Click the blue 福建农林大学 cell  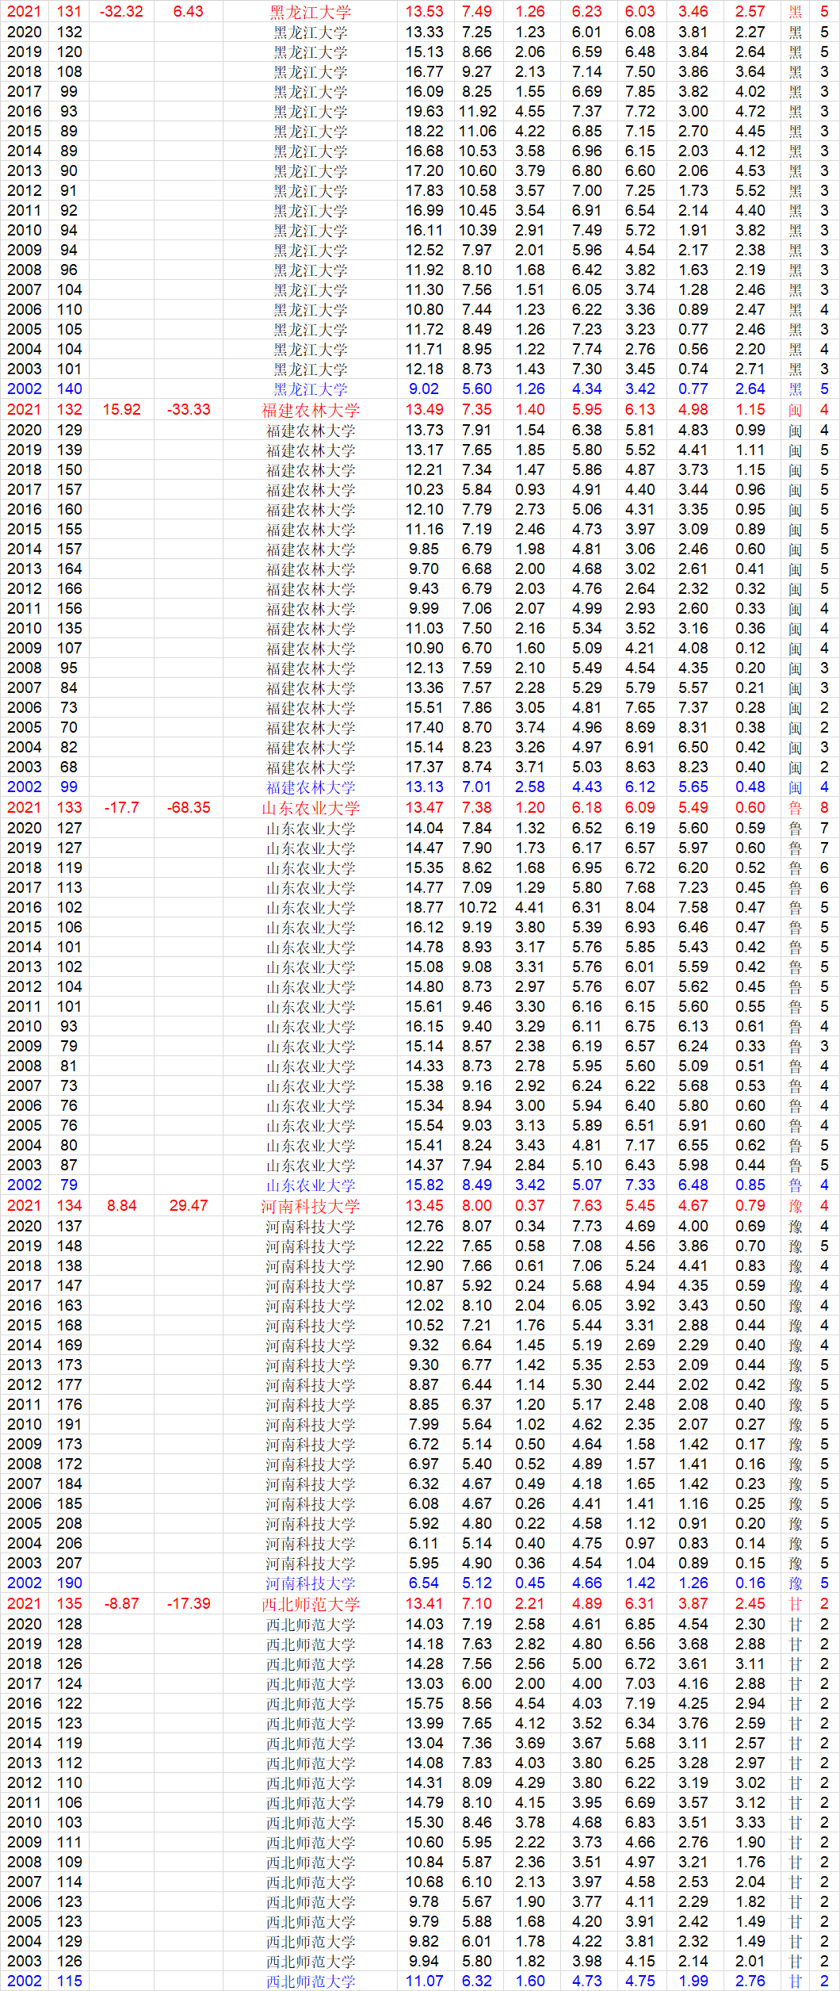[x=310, y=787]
